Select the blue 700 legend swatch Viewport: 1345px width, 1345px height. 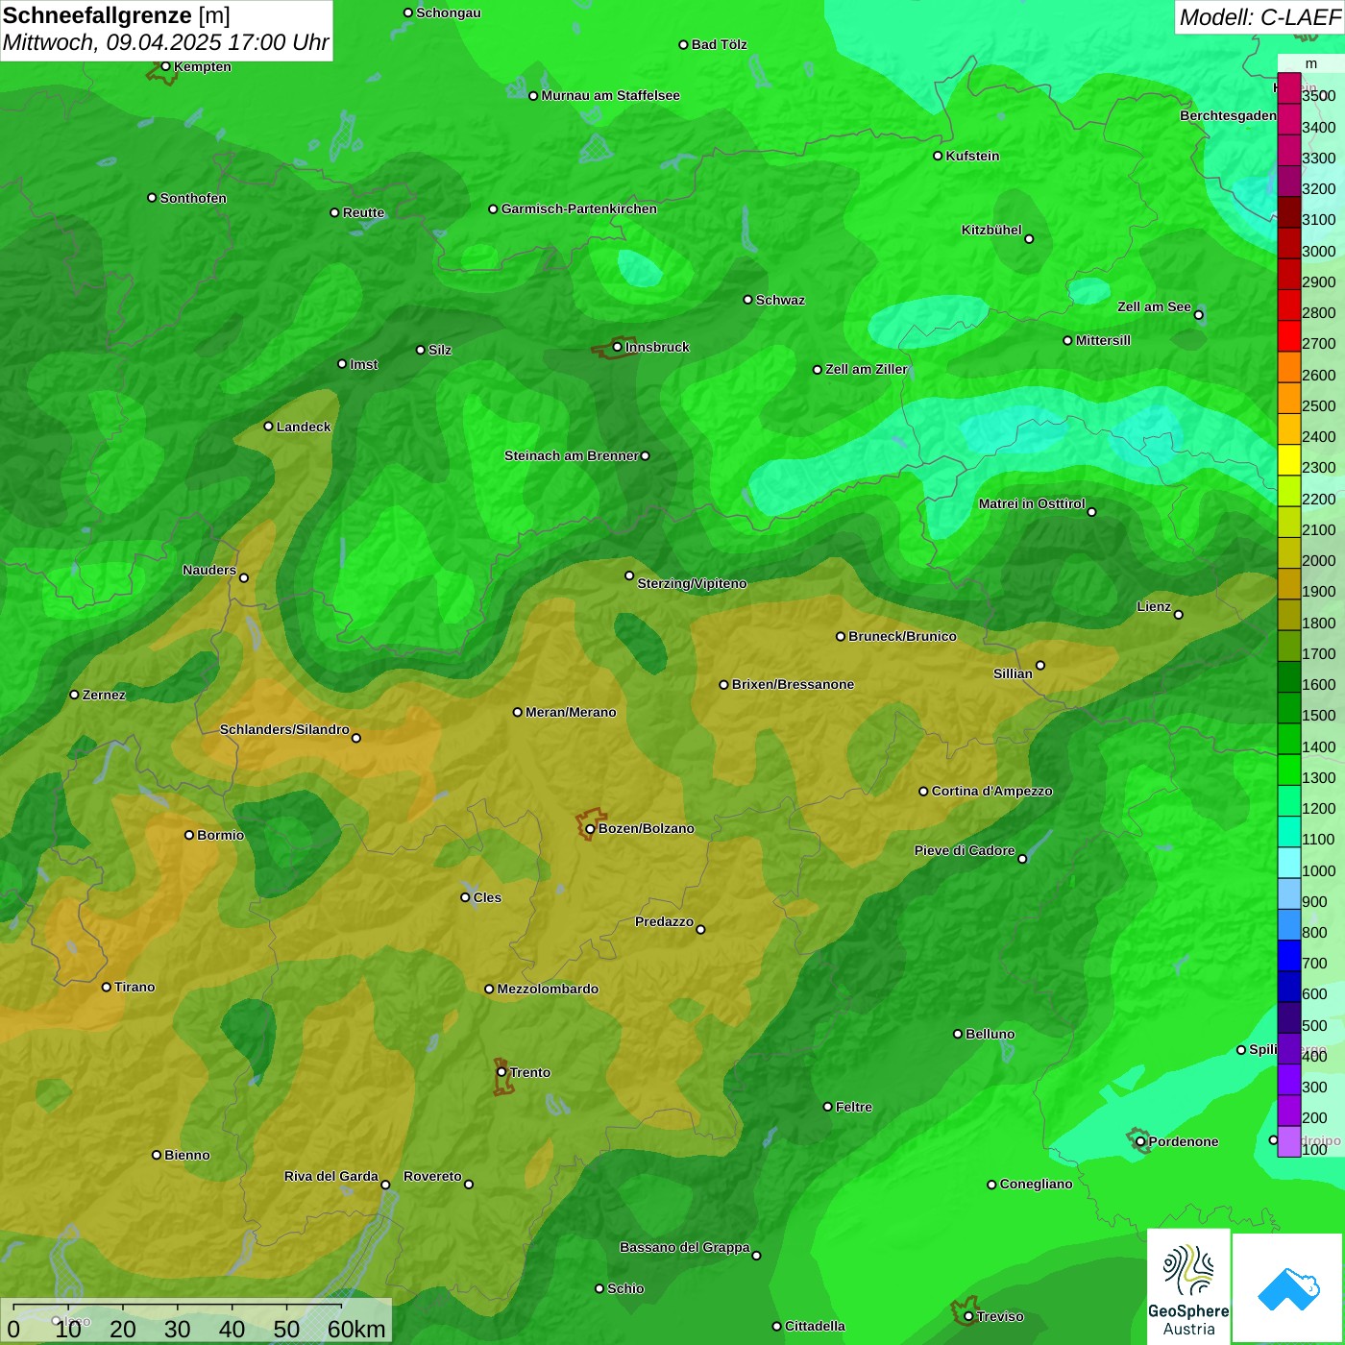(1289, 956)
